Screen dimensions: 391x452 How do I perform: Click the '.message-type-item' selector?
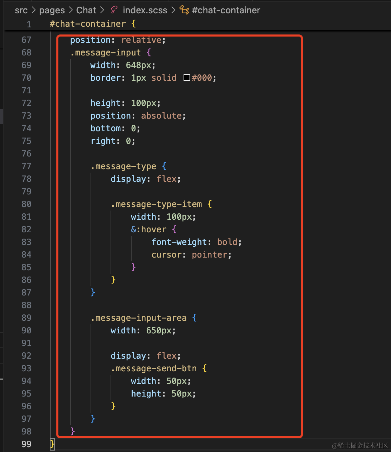click(157, 204)
